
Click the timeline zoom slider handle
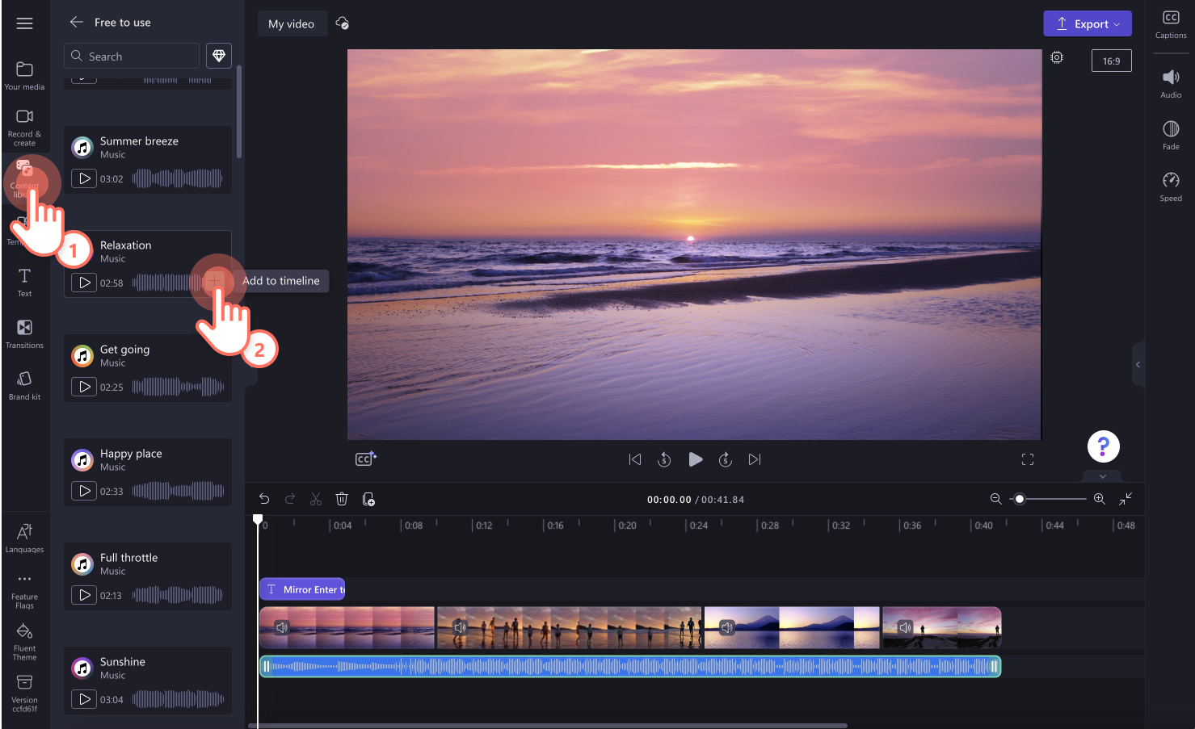pyautogui.click(x=1020, y=499)
